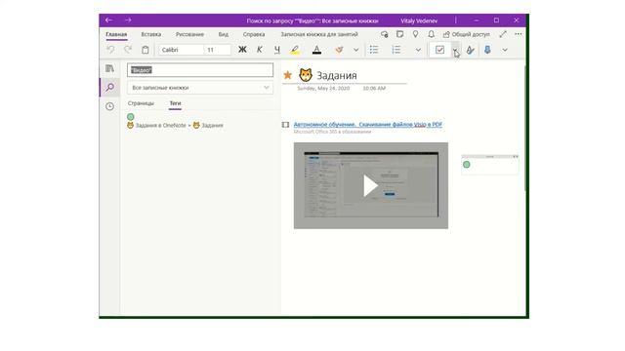The image size is (625, 351).
Task: Click the styles formatting icon
Action: [471, 50]
